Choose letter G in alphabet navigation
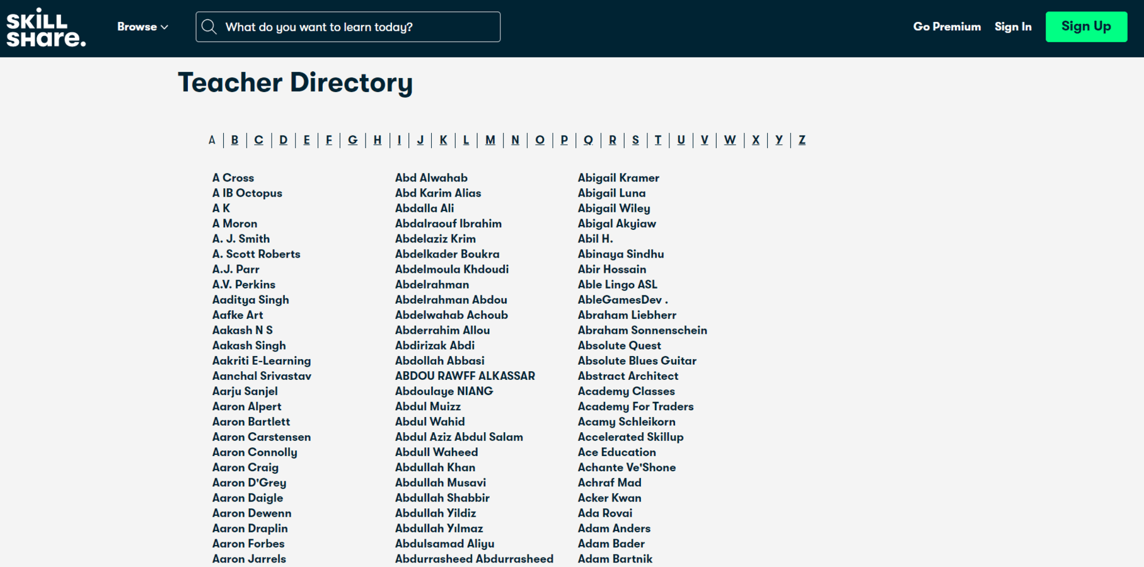Screen dimensions: 1144x567 [352, 140]
